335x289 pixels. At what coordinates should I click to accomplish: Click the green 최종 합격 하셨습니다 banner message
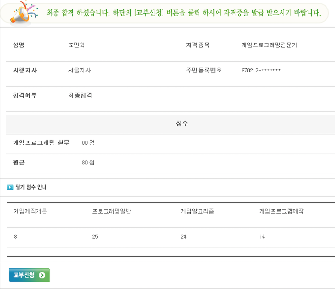[x=184, y=13]
